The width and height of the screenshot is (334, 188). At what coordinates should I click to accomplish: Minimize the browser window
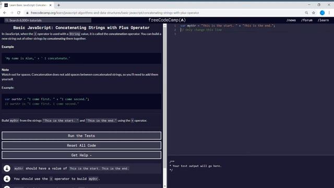(309, 5)
